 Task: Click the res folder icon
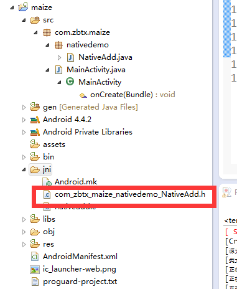point(35,244)
